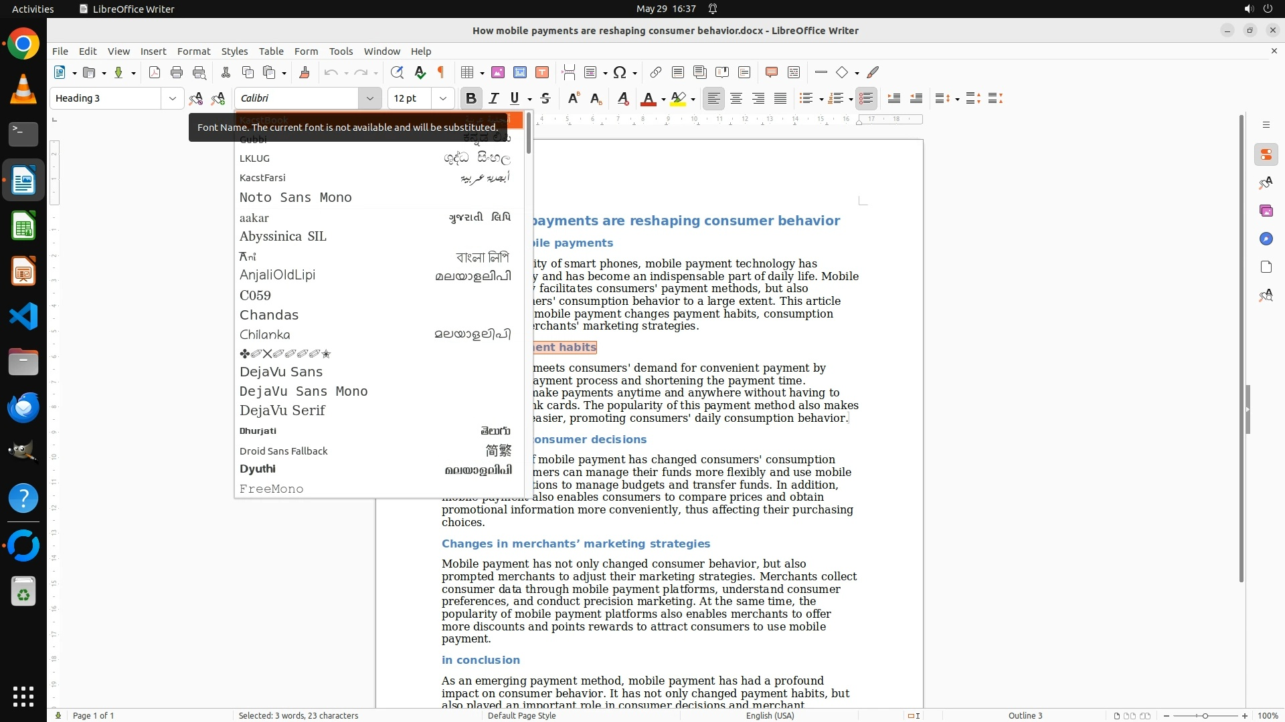Viewport: 1285px width, 722px height.
Task: Click the Insert Hyperlink icon
Action: [x=656, y=73]
